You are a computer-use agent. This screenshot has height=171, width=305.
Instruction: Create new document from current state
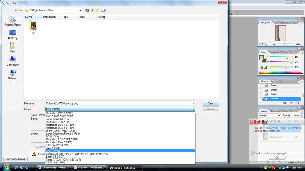[284, 103]
